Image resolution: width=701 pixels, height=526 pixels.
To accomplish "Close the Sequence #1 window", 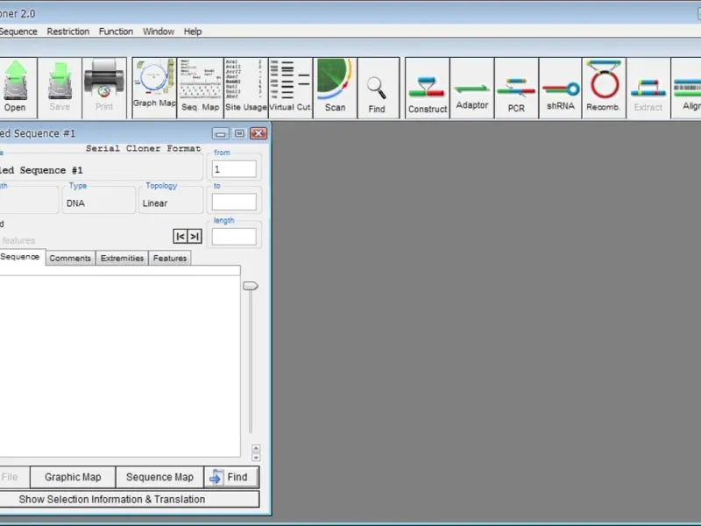I will tap(258, 133).
